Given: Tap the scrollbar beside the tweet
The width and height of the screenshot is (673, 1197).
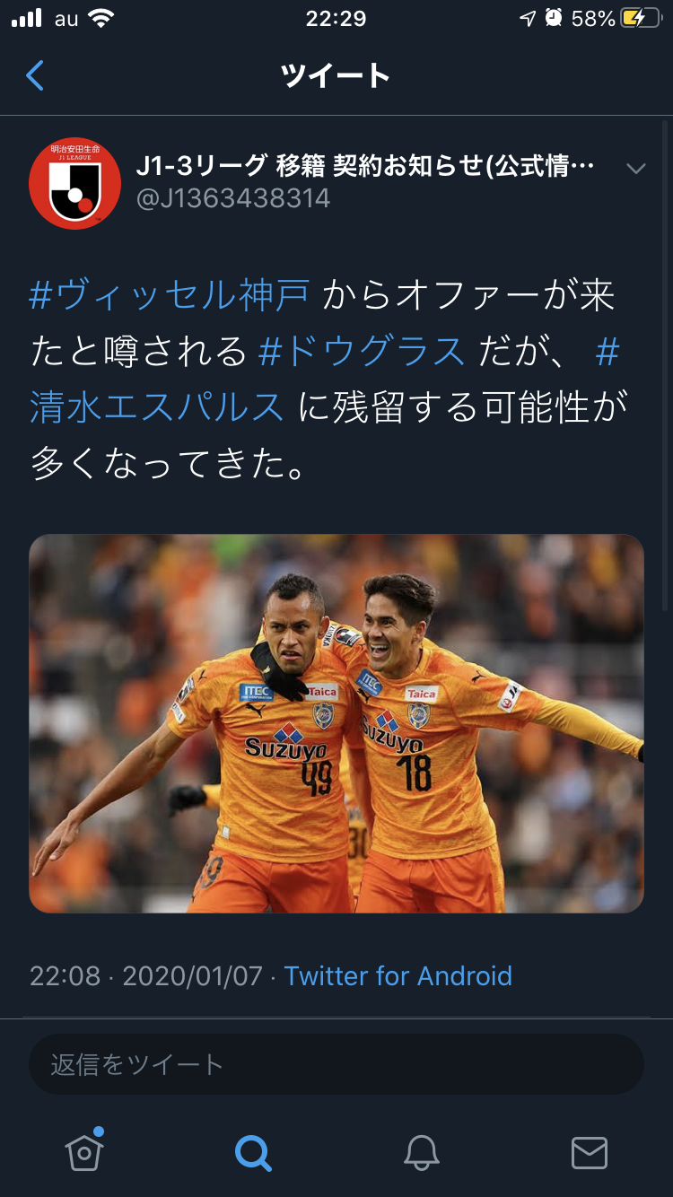Looking at the screenshot, I should (664, 365).
